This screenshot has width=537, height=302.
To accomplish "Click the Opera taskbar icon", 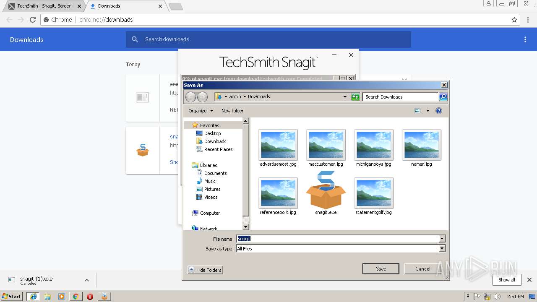I will pos(90,296).
